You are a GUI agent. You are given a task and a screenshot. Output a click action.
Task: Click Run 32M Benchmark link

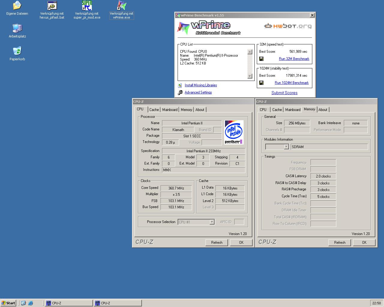coord(294,59)
